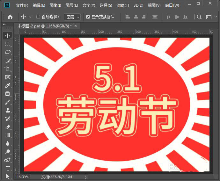Enable the 自动选择 checkbox
Viewport: 220px width, 181px height.
pos(38,17)
